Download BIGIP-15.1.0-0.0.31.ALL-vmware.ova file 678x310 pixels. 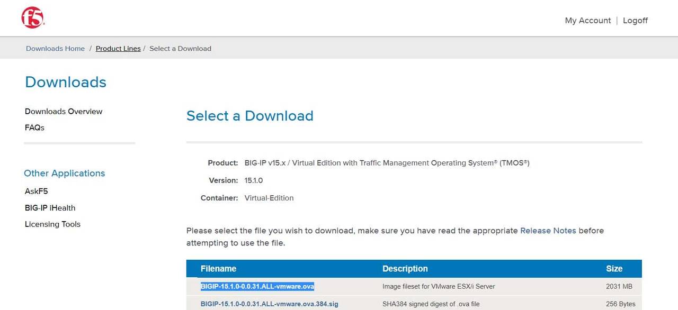257,286
